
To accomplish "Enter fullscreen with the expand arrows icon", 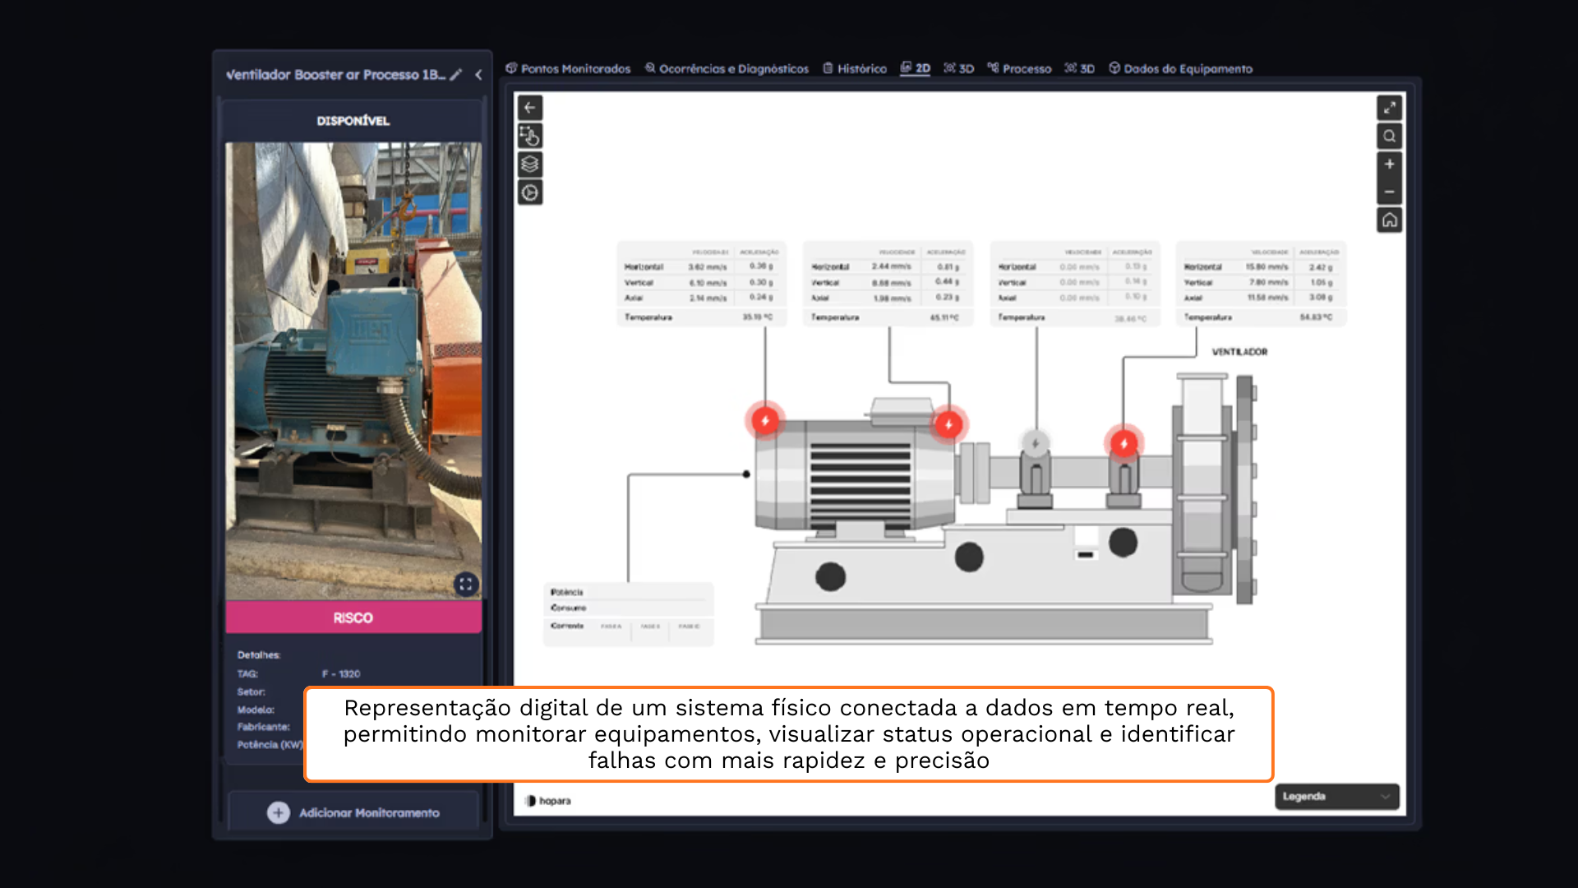I will click(1389, 108).
